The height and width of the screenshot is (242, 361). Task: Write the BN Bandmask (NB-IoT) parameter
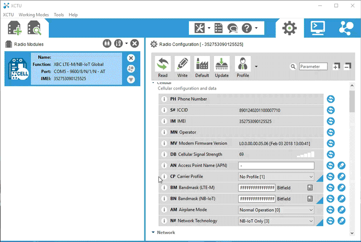(342, 198)
